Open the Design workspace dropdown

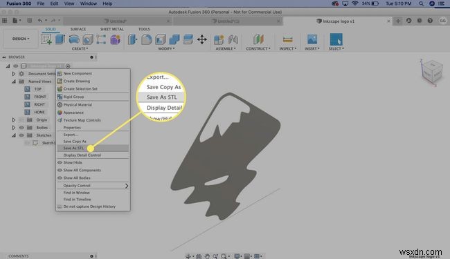[20, 39]
